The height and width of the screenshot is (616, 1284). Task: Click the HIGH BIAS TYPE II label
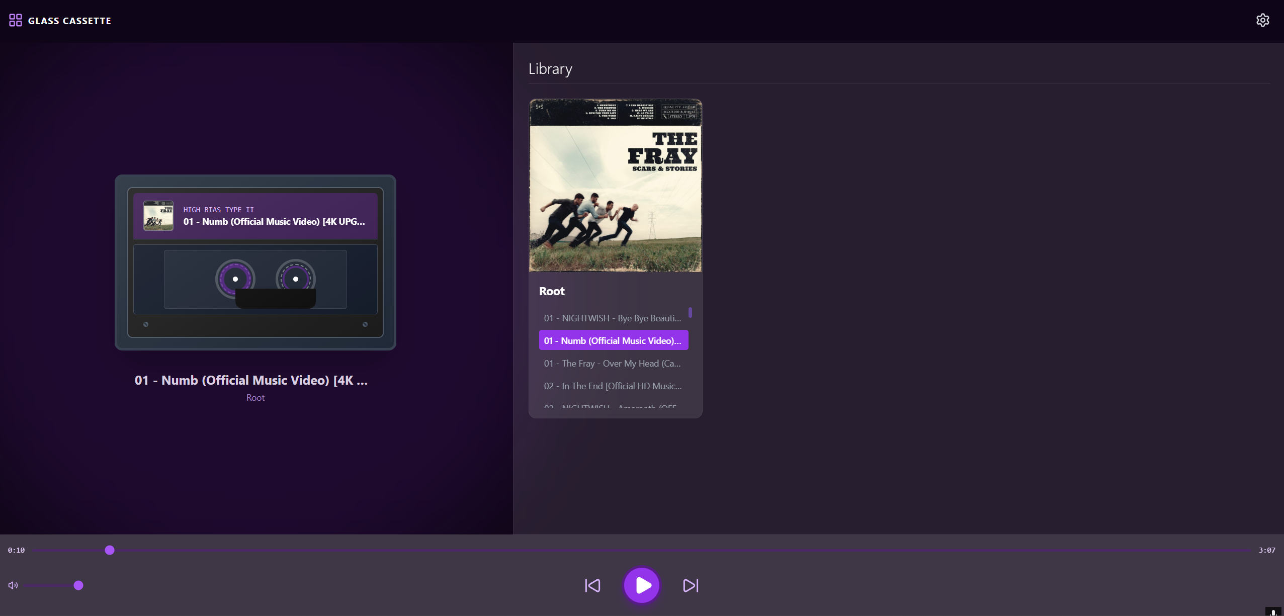tap(218, 210)
